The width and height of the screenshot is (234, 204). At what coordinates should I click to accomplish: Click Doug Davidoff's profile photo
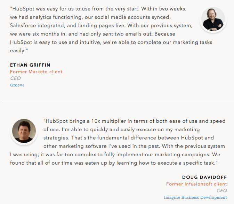pyautogui.click(x=24, y=131)
